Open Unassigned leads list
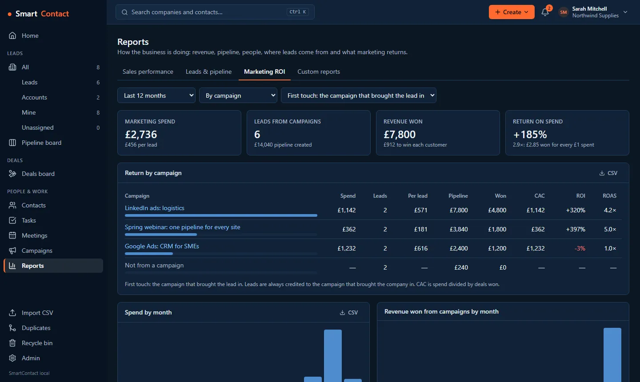The width and height of the screenshot is (640, 382). tap(53, 127)
